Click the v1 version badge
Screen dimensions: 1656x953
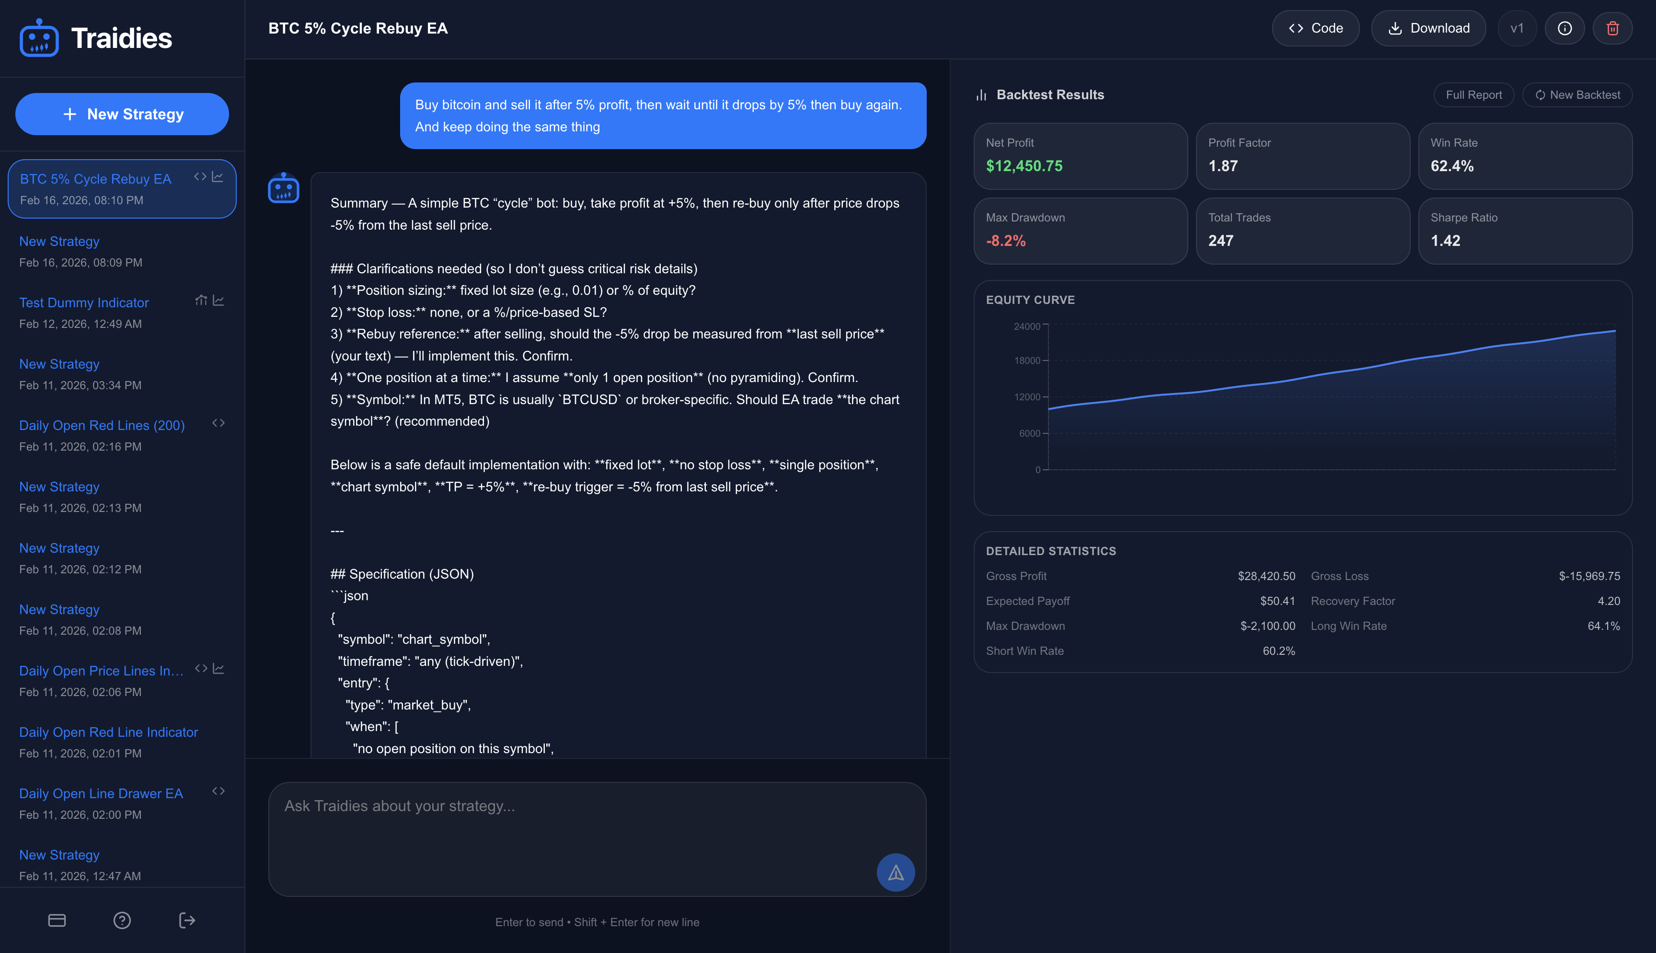click(1517, 28)
